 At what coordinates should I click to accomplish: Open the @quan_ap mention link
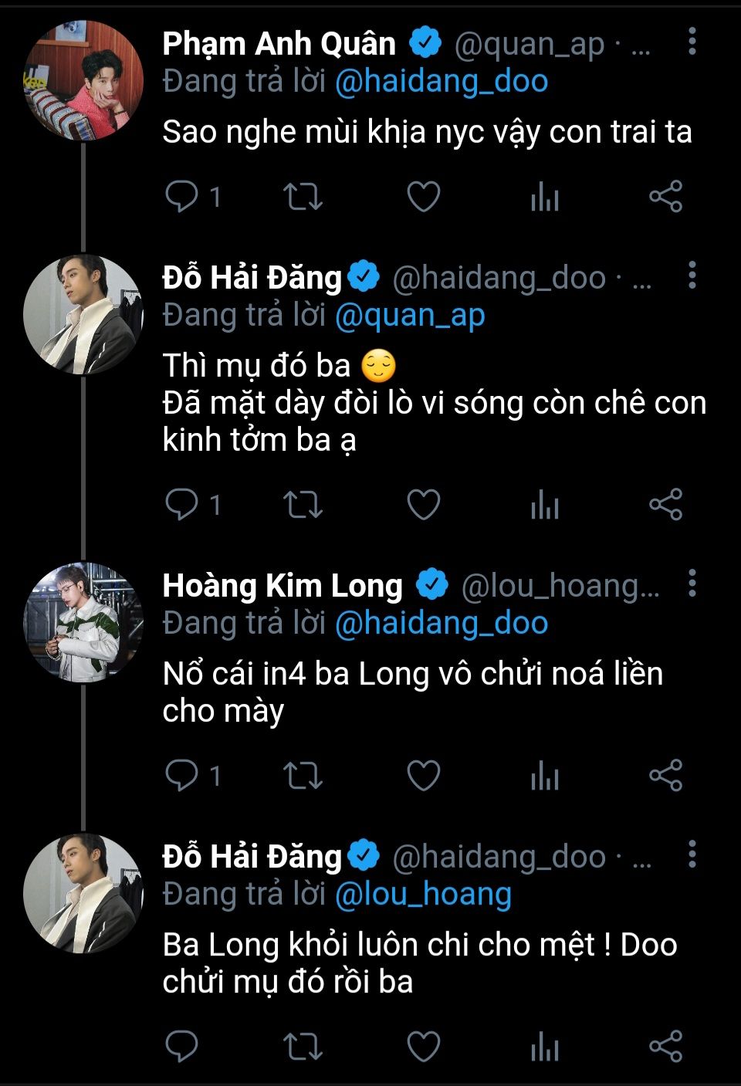coord(410,315)
